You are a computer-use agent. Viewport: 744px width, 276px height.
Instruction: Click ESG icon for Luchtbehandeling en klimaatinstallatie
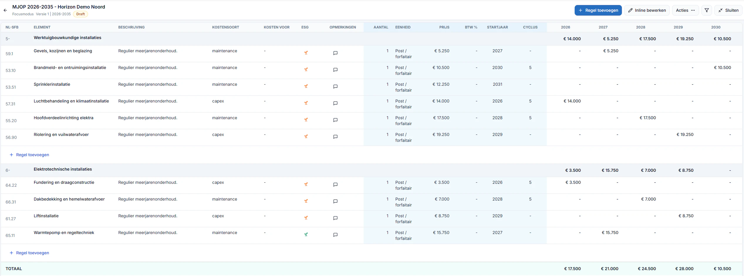(306, 103)
